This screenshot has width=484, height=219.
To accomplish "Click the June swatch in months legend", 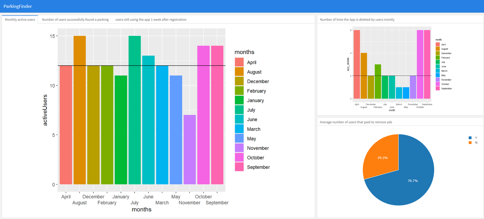I will click(239, 119).
